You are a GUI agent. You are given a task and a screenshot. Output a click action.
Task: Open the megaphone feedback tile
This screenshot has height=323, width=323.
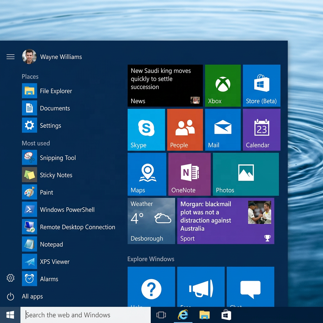click(x=201, y=287)
